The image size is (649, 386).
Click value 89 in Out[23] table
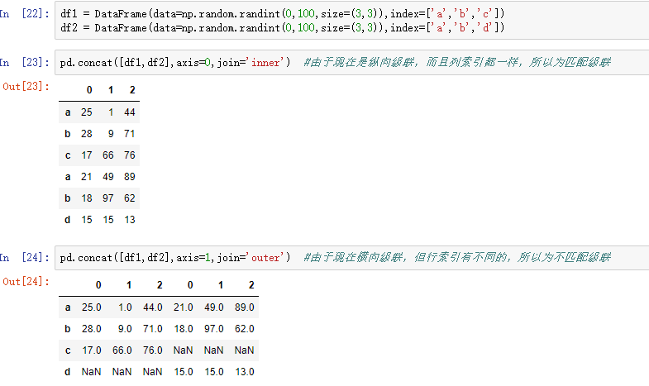click(x=130, y=177)
